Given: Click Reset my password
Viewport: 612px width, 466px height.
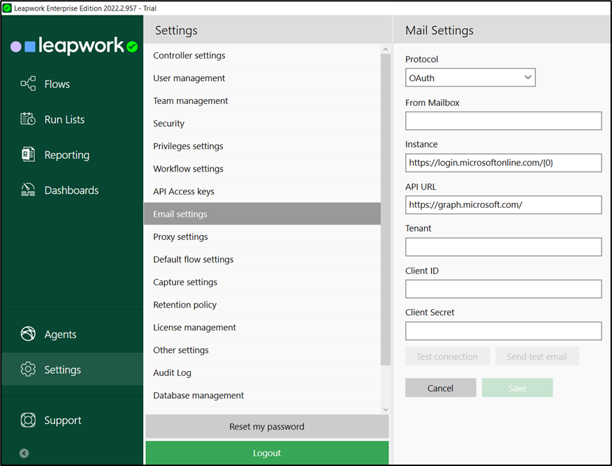Looking at the screenshot, I should click(x=266, y=426).
